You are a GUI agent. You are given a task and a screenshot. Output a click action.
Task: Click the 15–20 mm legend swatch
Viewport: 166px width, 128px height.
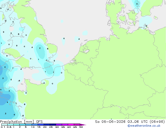coord(41,125)
